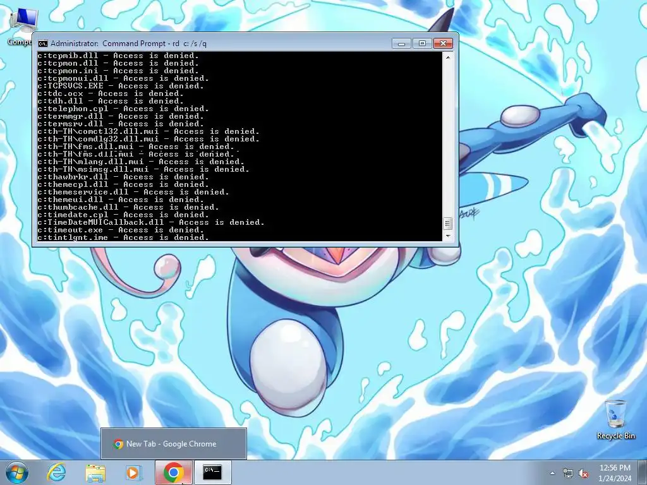Click the line with 'c:themeservice.dll'
This screenshot has height=485, width=647.
133,192
